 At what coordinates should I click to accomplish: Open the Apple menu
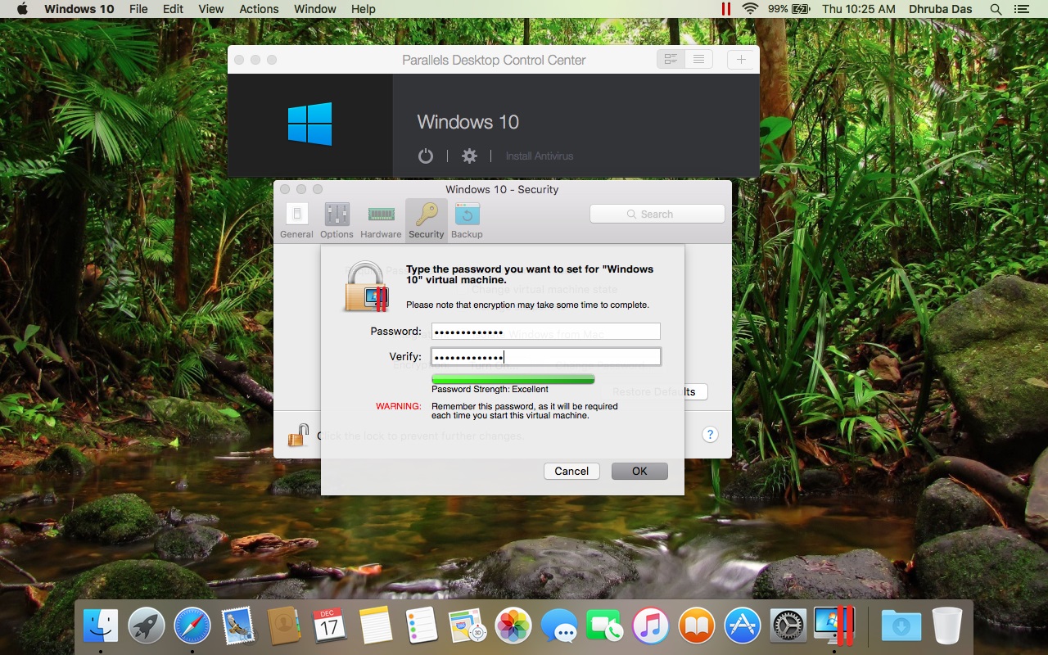tap(22, 9)
